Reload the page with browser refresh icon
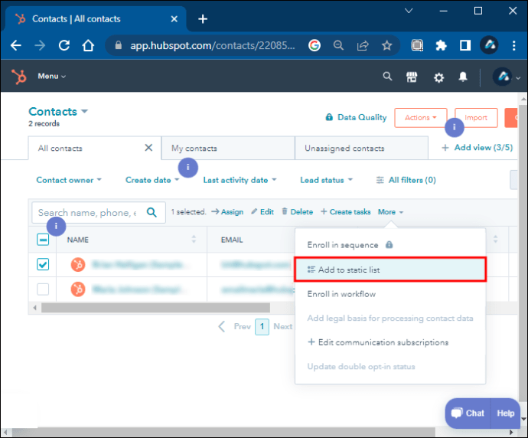This screenshot has width=528, height=438. tap(64, 46)
